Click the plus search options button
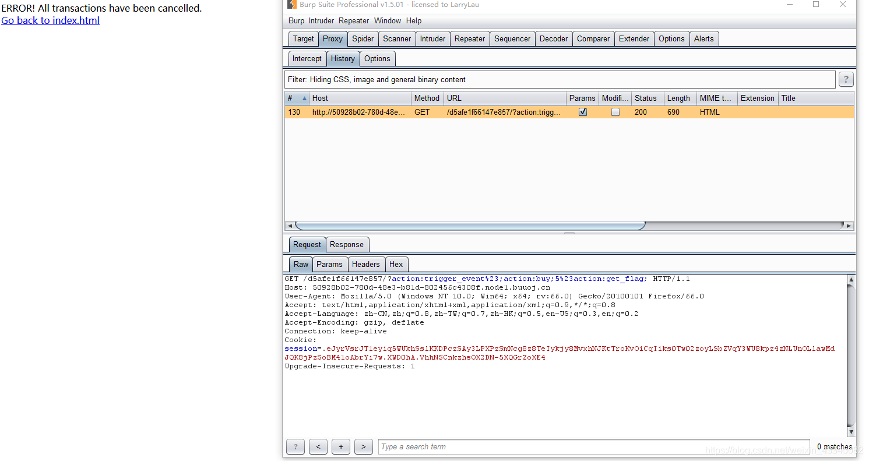This screenshot has width=869, height=461. 341,447
